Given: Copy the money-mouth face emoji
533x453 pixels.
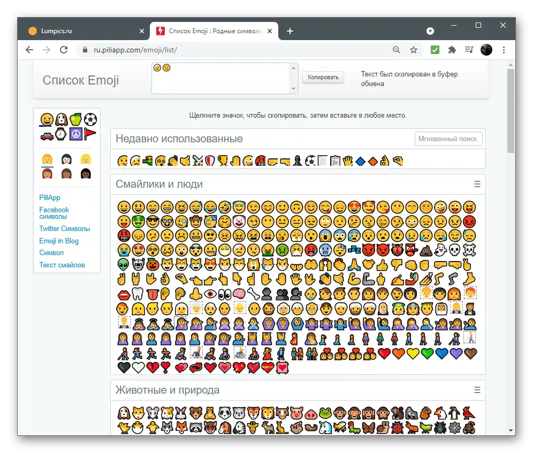Looking at the screenshot, I should click(x=139, y=221).
